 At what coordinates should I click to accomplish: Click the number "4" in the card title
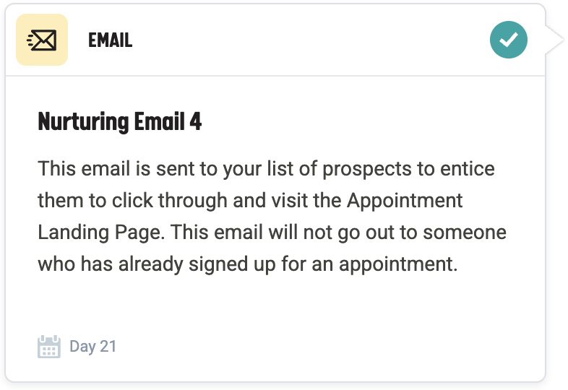click(x=195, y=121)
